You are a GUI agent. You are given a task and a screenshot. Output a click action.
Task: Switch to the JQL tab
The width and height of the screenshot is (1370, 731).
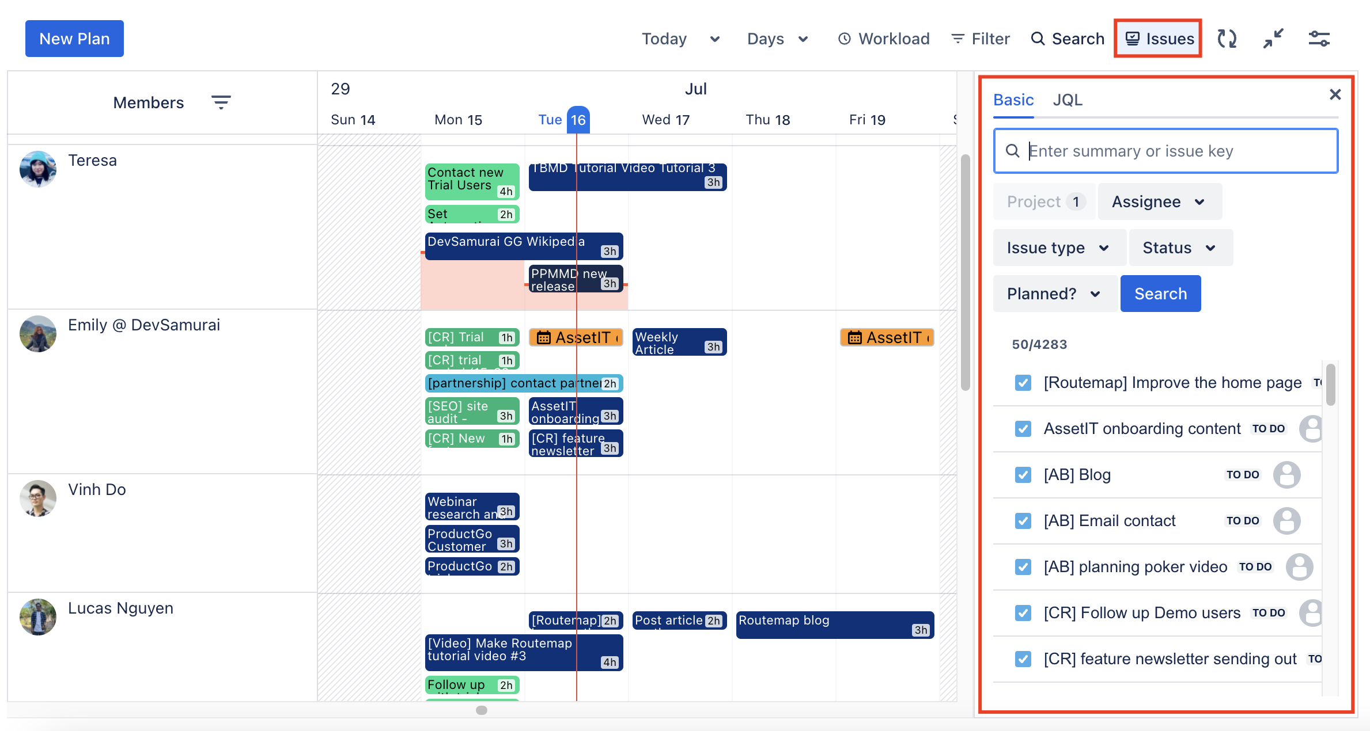coord(1068,100)
